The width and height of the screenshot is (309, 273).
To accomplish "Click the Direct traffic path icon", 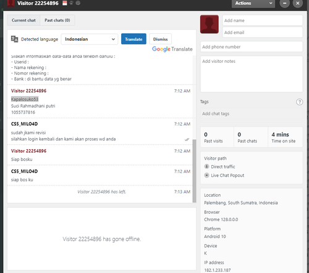I will 206,166.
